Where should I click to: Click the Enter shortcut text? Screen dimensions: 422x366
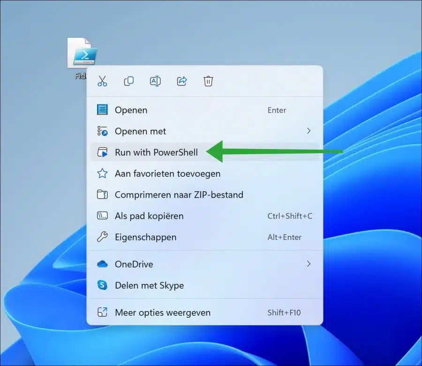pos(277,110)
